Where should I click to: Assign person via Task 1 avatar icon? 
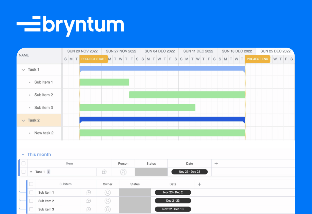click(123, 172)
